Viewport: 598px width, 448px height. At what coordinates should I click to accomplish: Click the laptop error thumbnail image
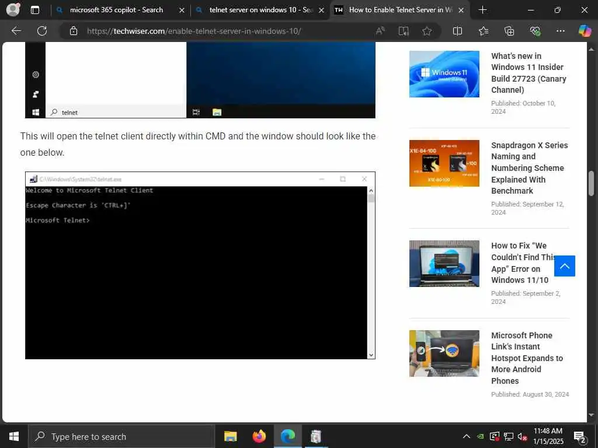[444, 264]
